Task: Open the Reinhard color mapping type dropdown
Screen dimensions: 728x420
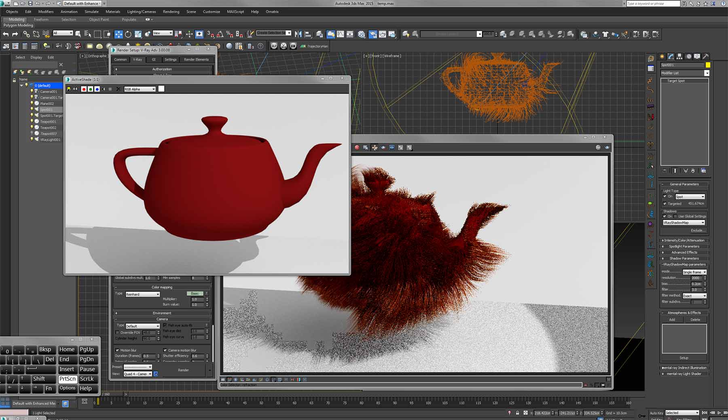Action: tap(142, 294)
